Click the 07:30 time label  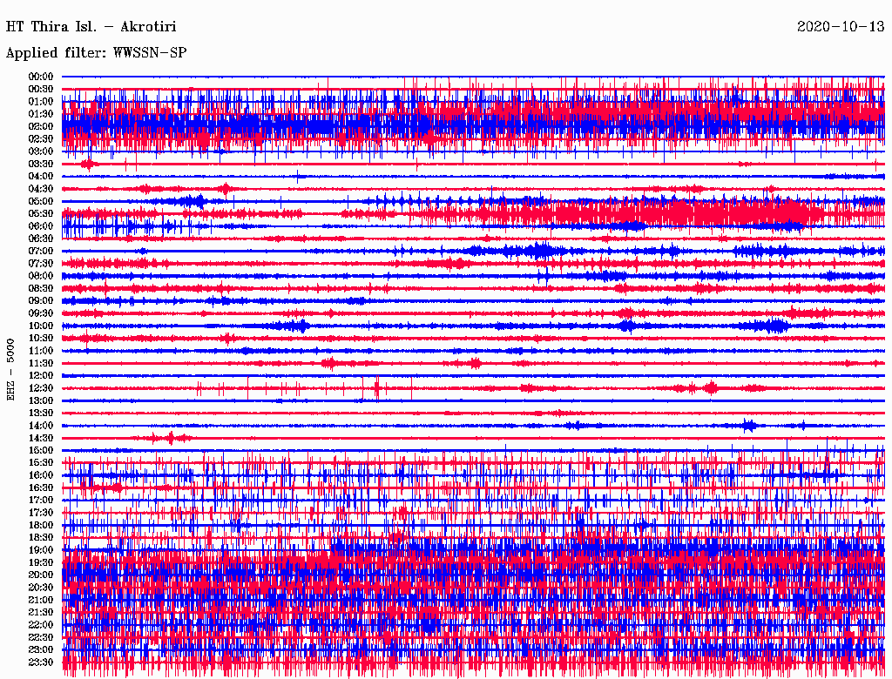[41, 264]
